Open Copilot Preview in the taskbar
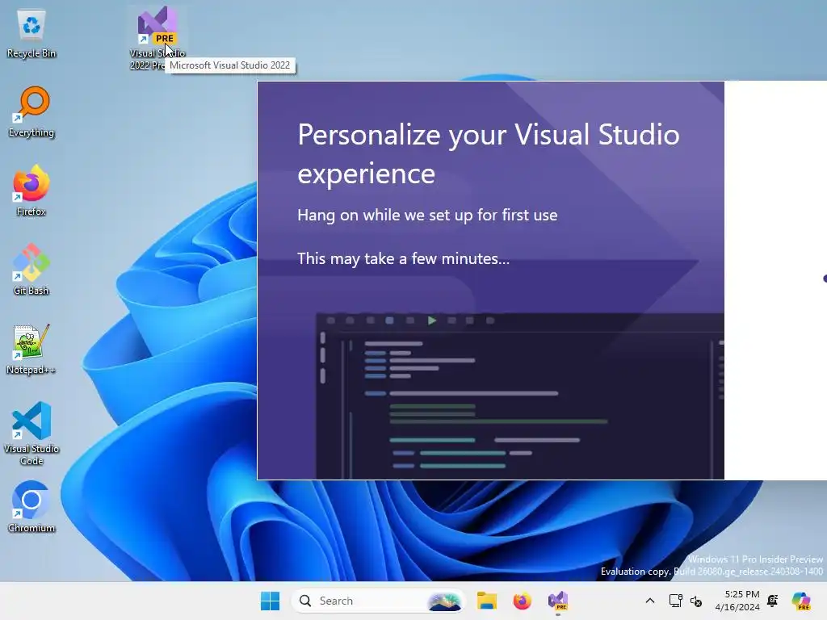This screenshot has height=620, width=827. (x=801, y=601)
